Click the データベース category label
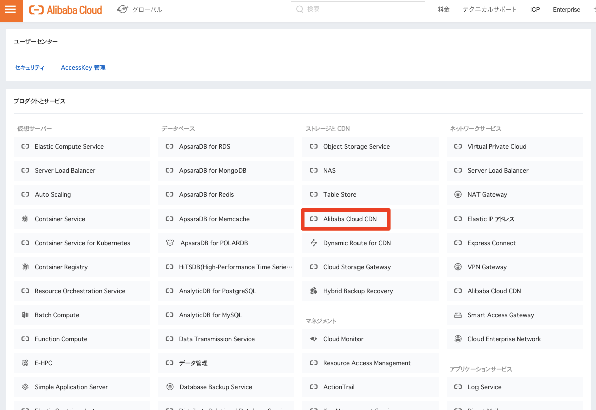Screen dimensions: 596x410 click(x=178, y=129)
